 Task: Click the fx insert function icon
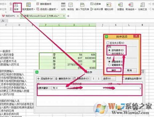tap(3, 21)
